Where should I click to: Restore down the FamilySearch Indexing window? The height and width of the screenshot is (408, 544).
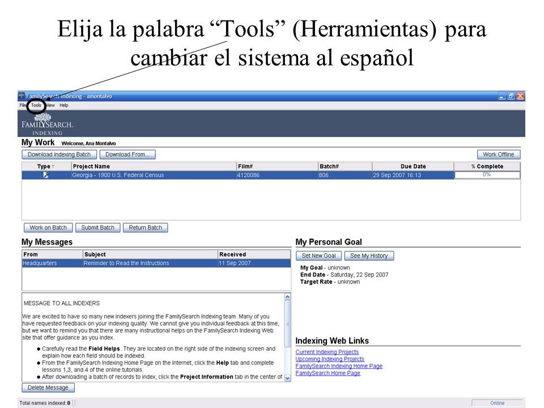511,96
